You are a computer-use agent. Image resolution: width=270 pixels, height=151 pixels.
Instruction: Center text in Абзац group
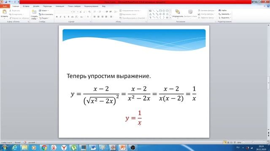point(98,17)
